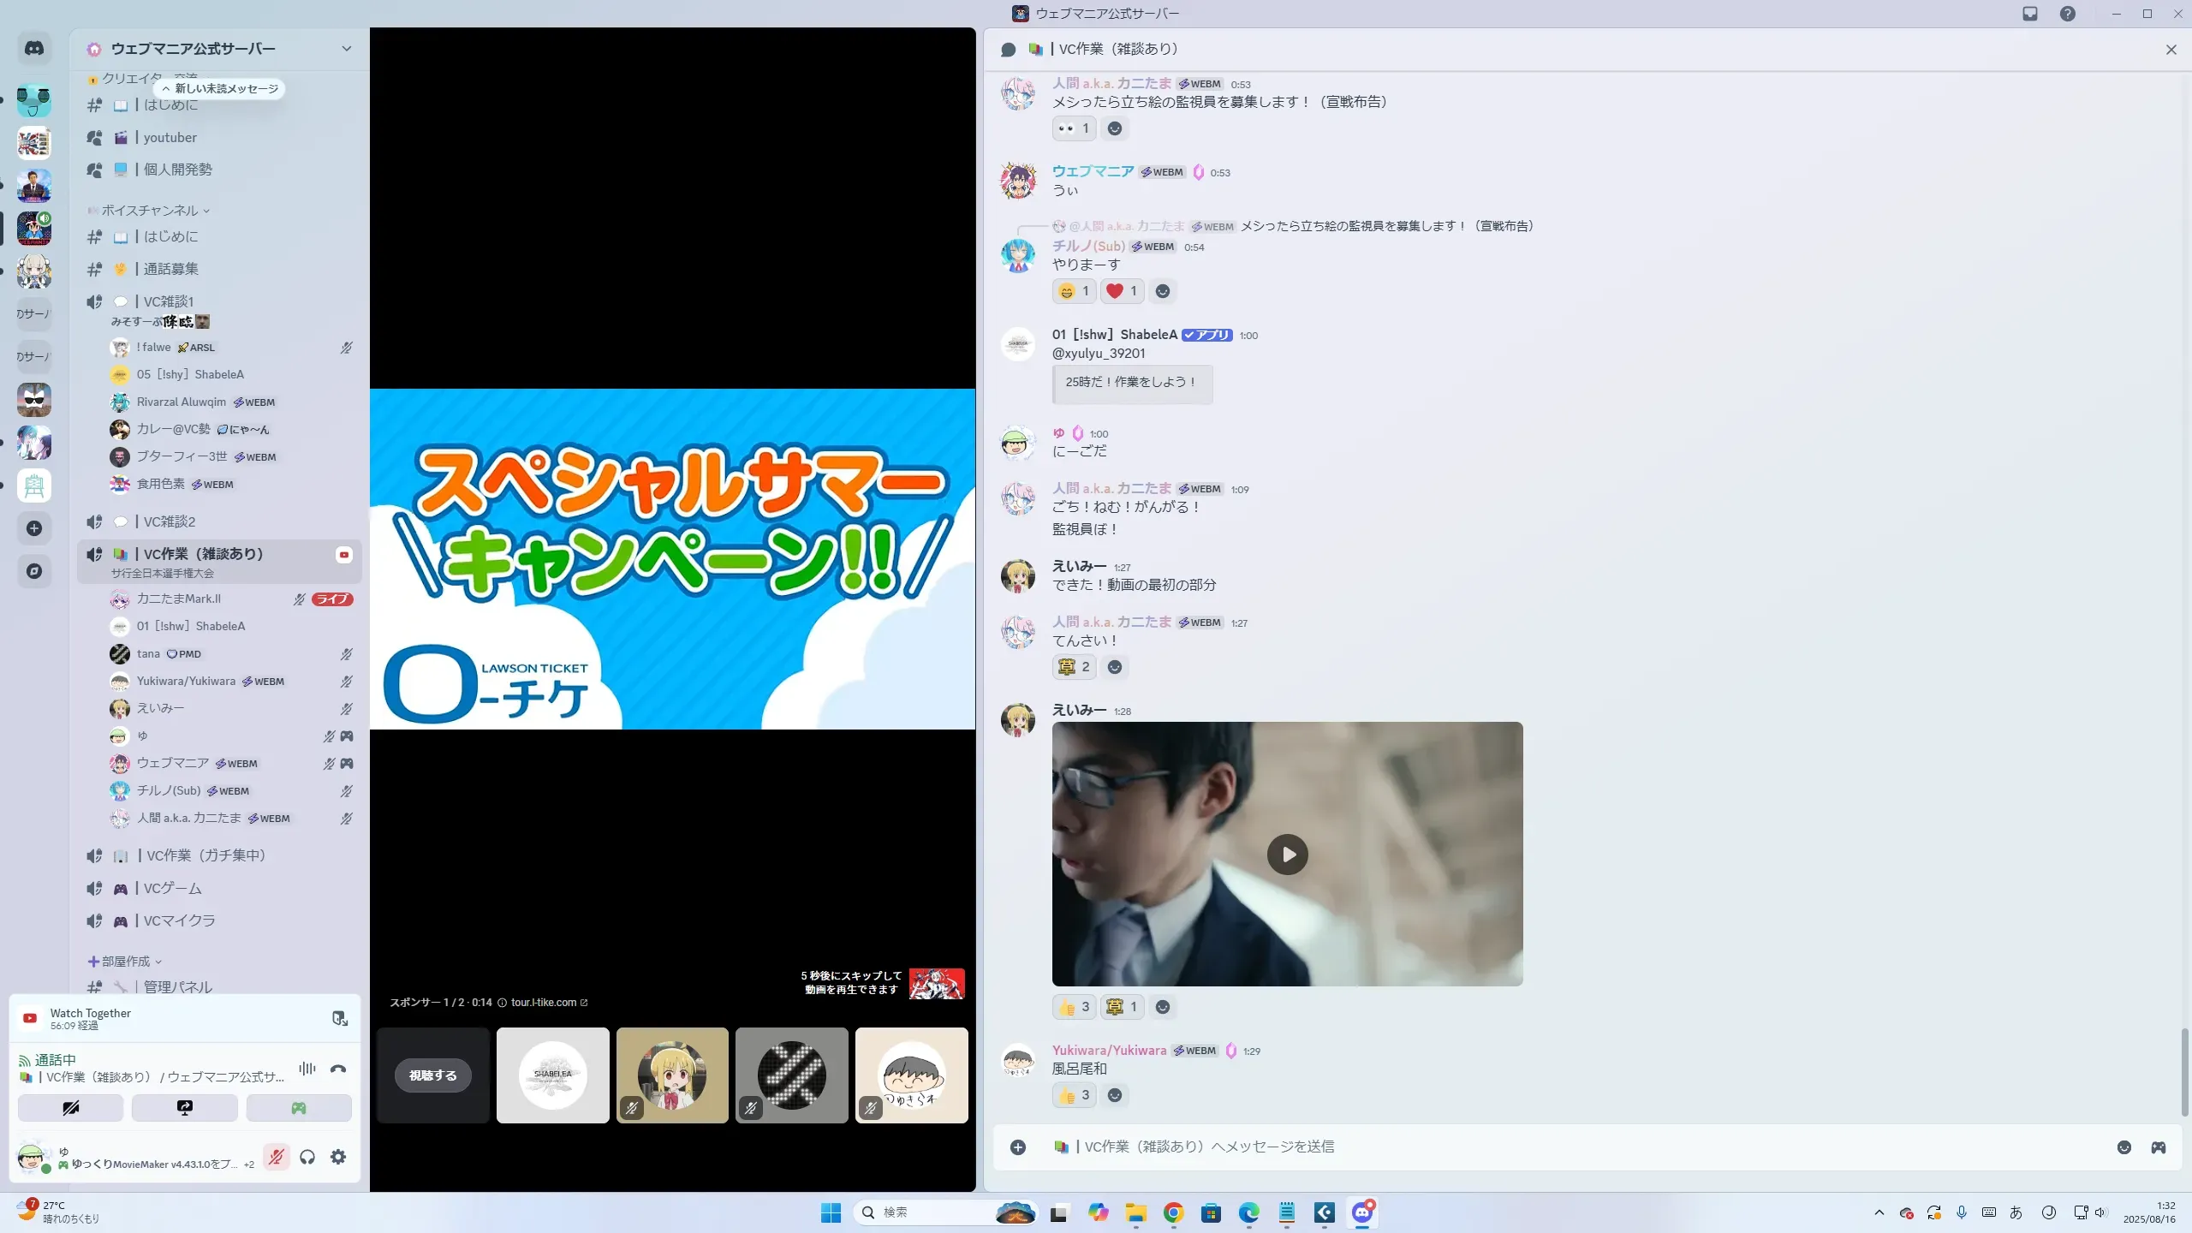The width and height of the screenshot is (2192, 1233).
Task: Click the Add a Server plus icon
Action: [x=34, y=528]
